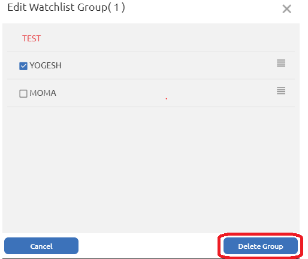This screenshot has height=259, width=308.
Task: Click the Edit Watchlist Group title text
Action: [66, 8]
